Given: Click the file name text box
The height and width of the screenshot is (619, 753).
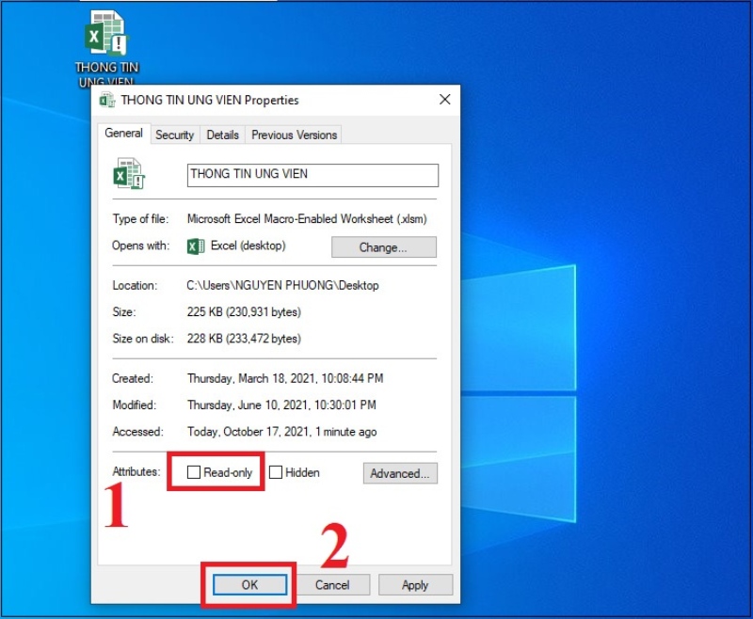Looking at the screenshot, I should point(312,175).
